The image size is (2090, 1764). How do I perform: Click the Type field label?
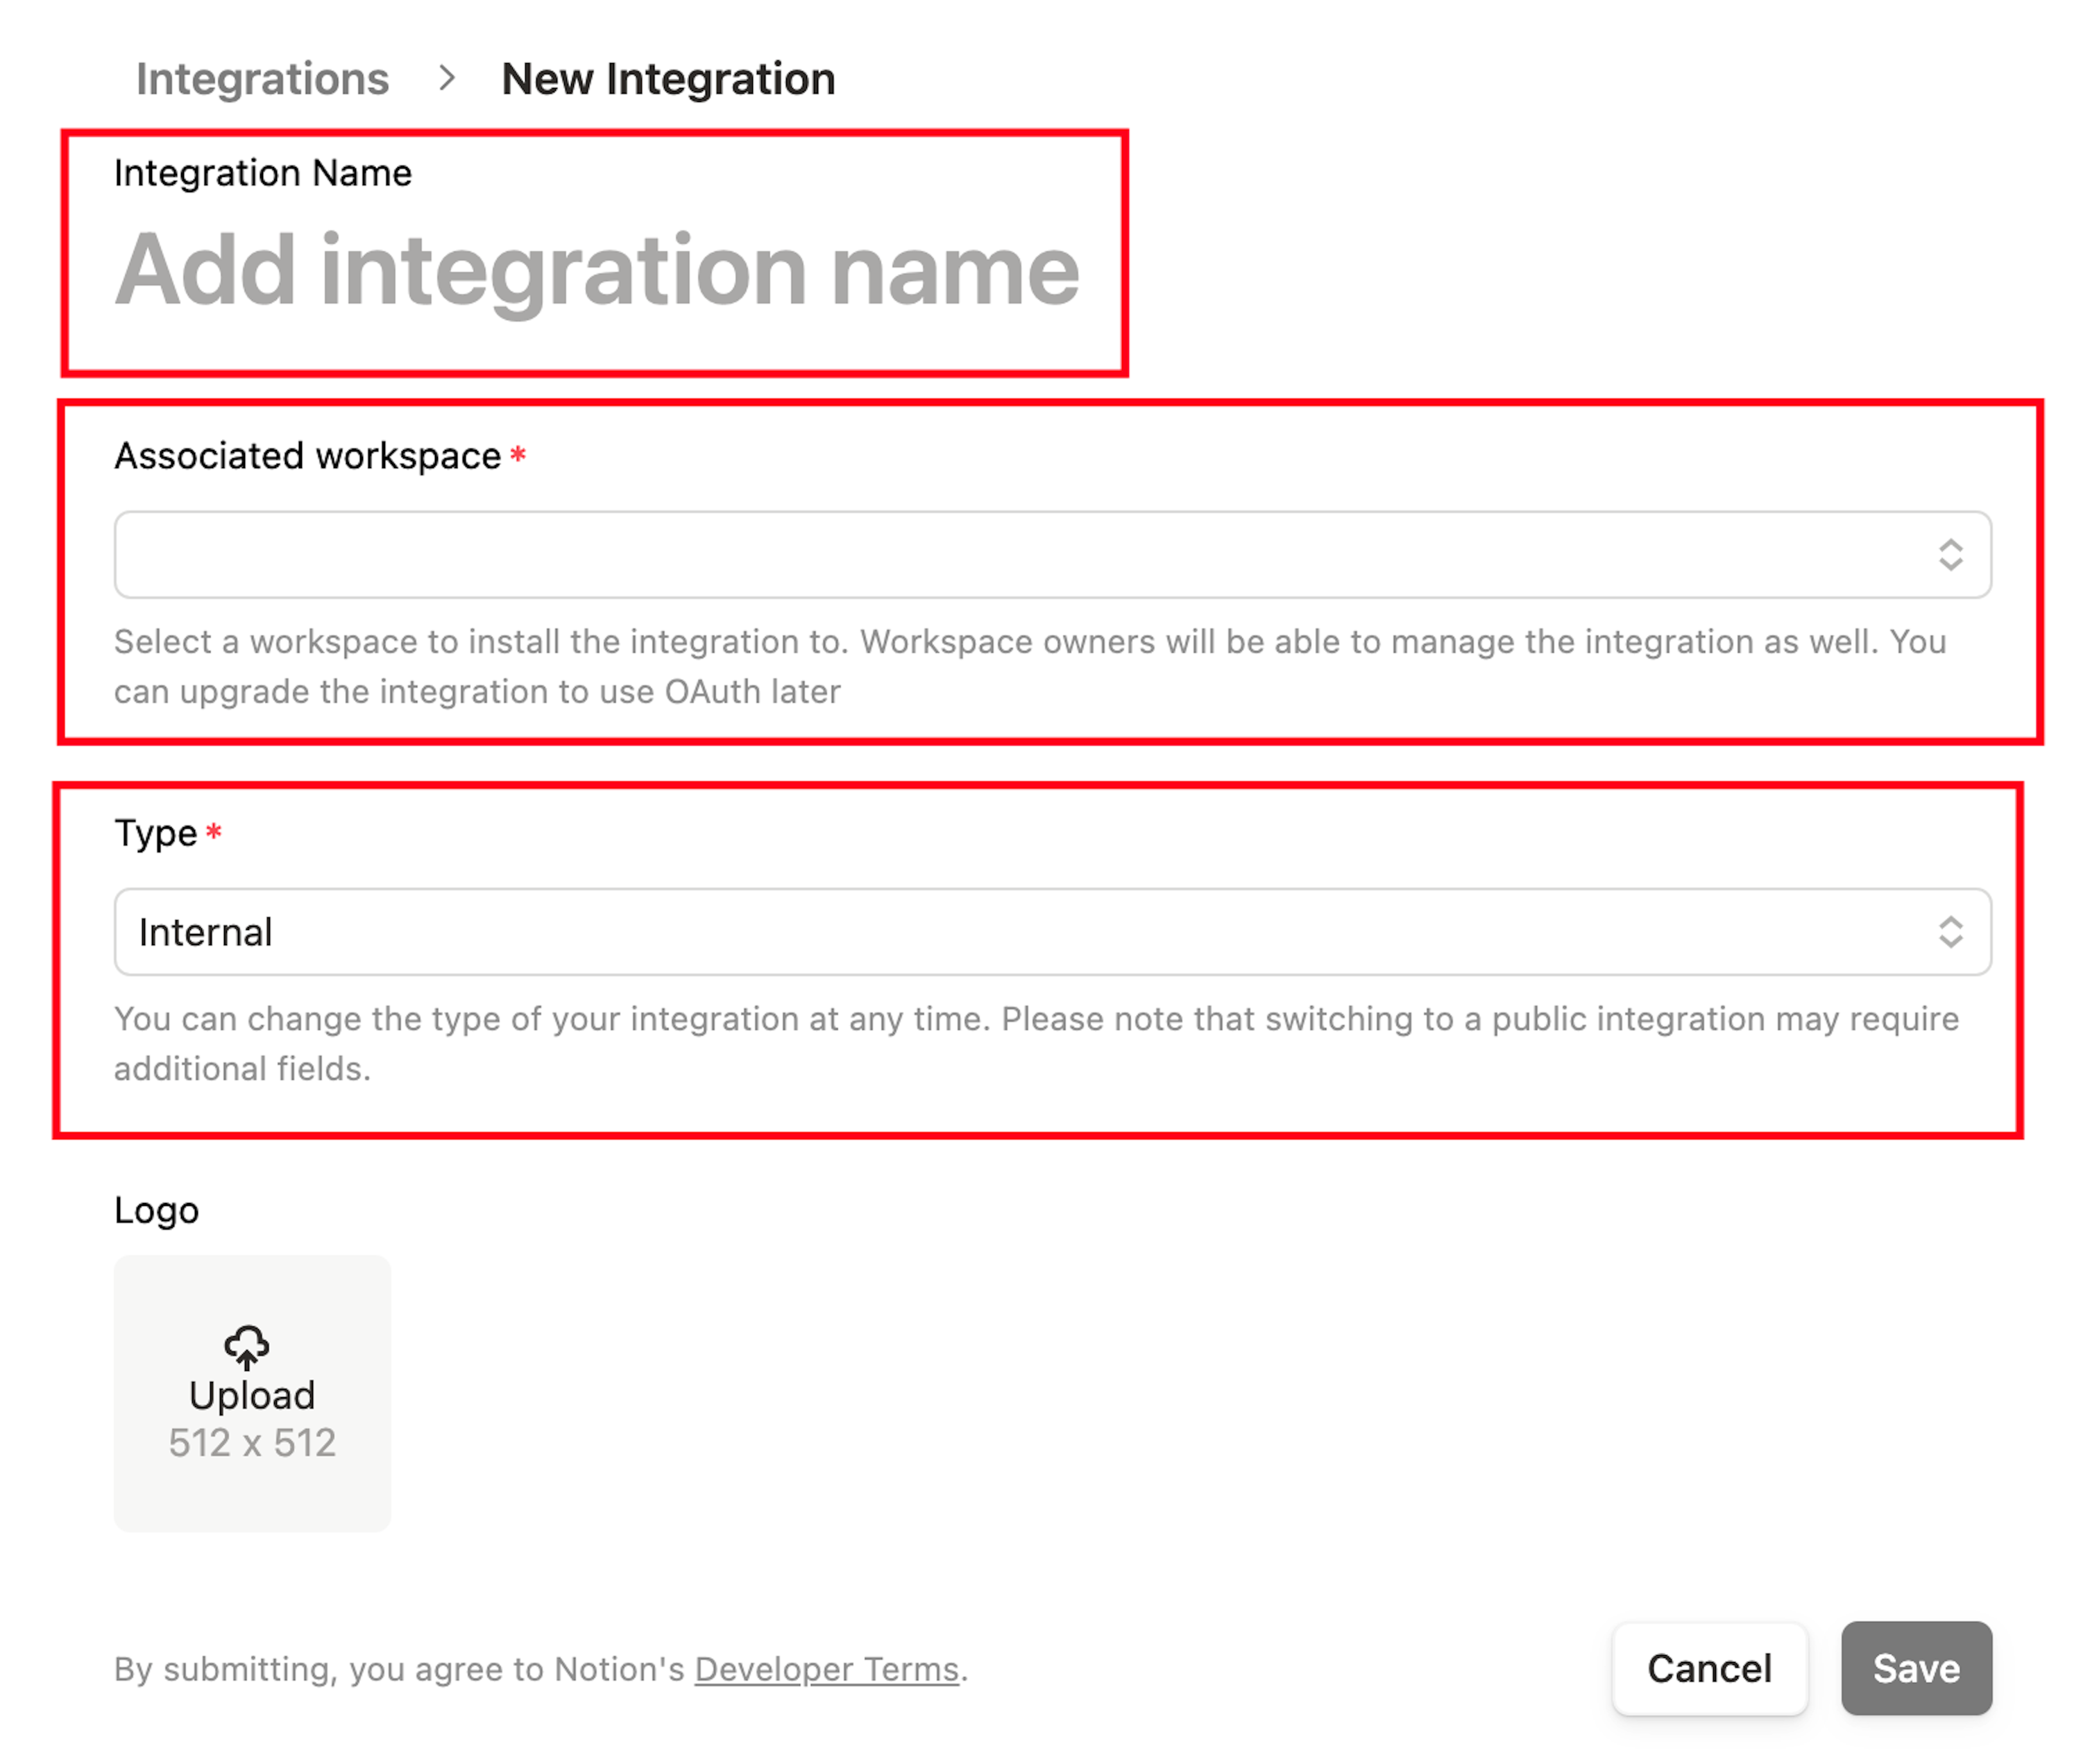pos(156,833)
